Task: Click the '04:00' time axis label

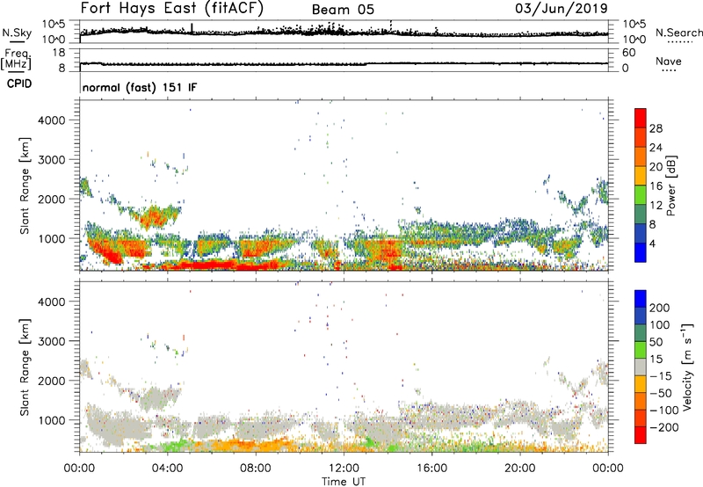Action: pos(168,469)
